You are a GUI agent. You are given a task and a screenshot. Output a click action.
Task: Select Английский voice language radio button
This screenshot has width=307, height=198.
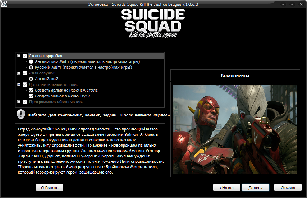click(x=31, y=79)
